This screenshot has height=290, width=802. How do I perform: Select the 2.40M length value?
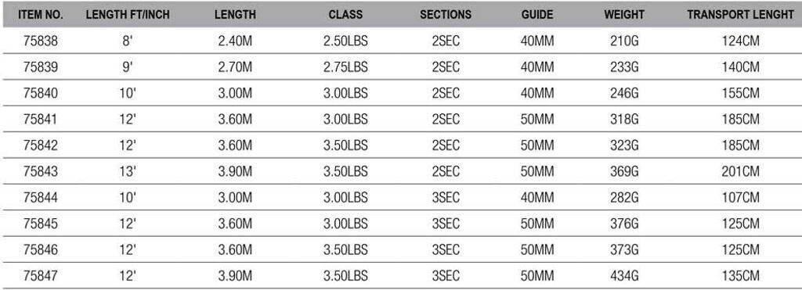point(235,41)
